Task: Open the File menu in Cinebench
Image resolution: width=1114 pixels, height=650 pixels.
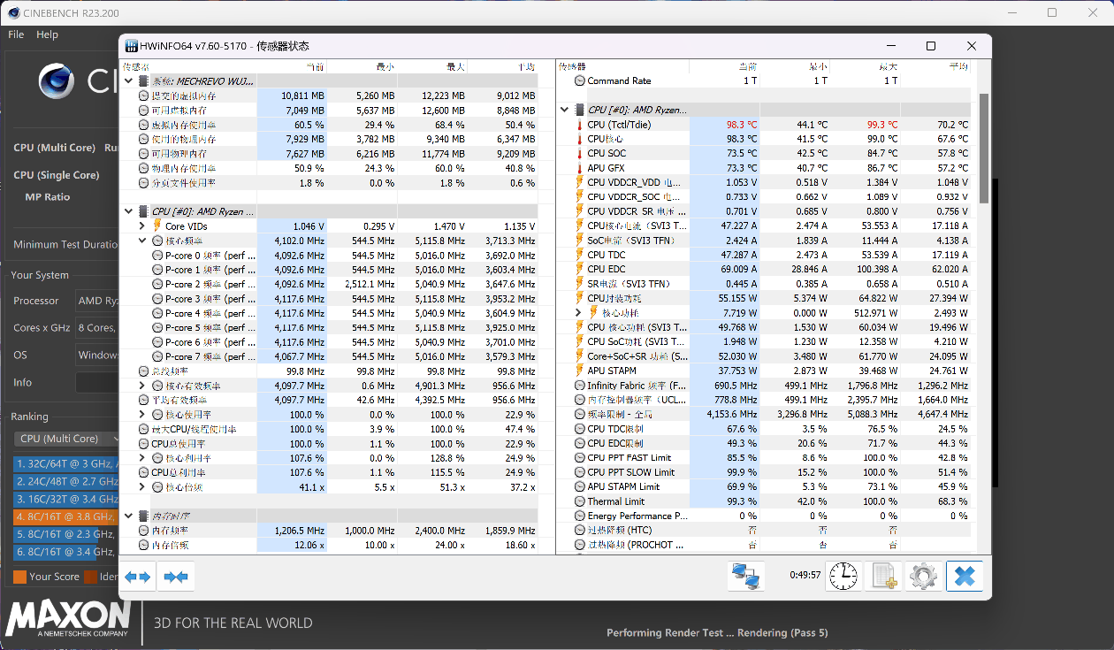Action: point(16,34)
